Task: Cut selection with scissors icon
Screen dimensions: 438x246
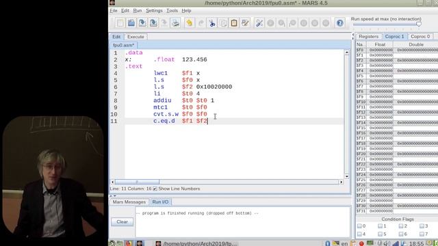Action: coord(212,23)
